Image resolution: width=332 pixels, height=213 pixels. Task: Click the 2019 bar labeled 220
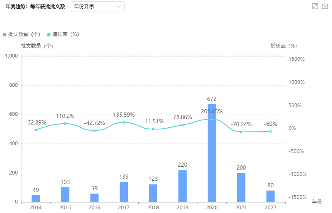tap(183, 186)
